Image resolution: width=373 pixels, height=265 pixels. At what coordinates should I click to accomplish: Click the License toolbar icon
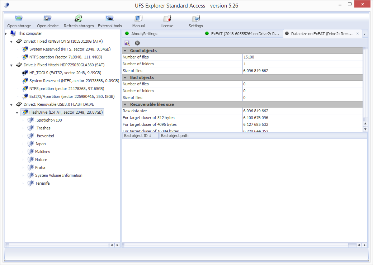(167, 19)
